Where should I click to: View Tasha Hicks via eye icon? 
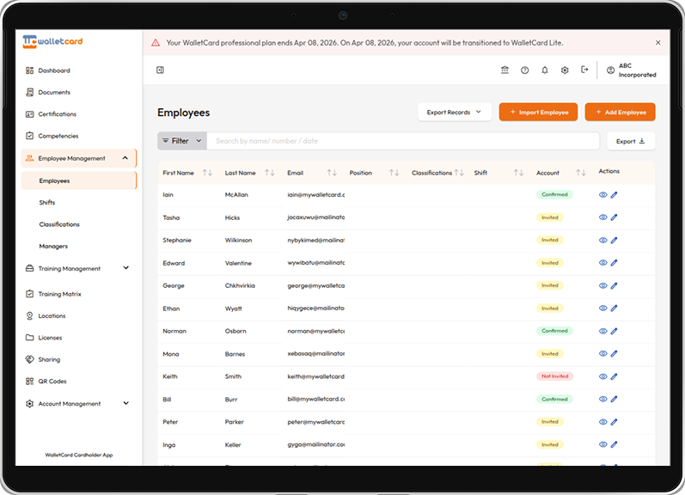pos(602,217)
